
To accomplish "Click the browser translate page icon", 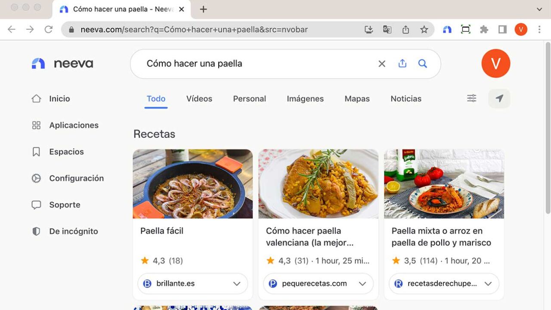I will 387,30.
